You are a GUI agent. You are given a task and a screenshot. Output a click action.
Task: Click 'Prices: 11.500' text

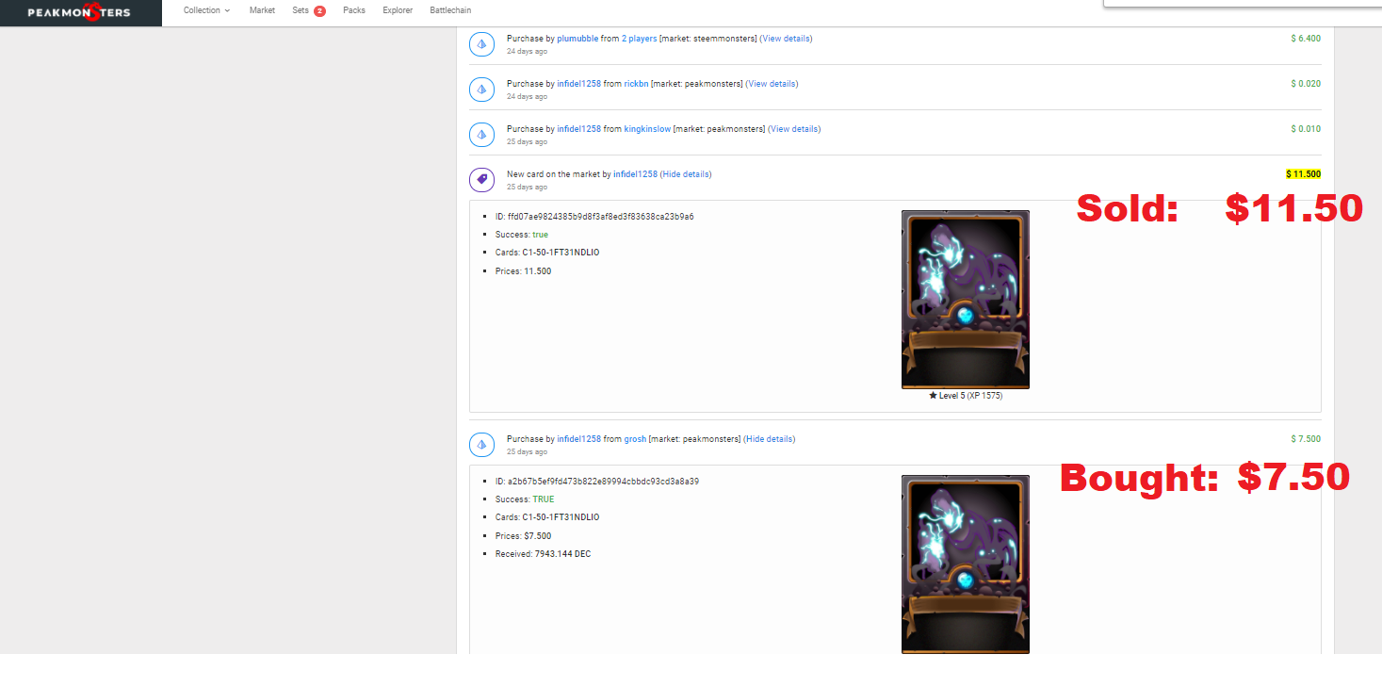point(524,271)
